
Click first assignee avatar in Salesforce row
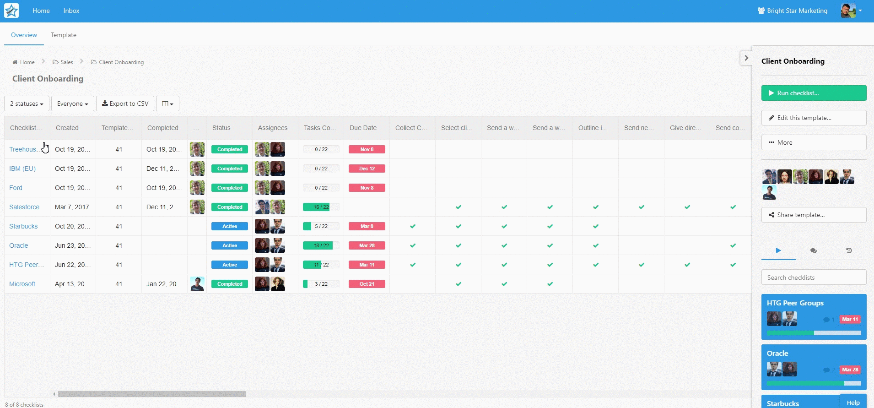tap(262, 207)
